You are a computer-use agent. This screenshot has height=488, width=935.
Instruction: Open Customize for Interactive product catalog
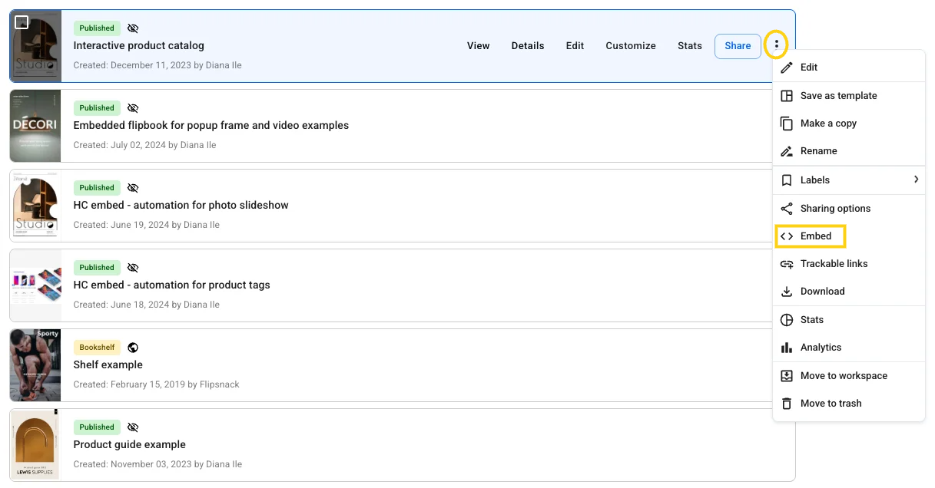pyautogui.click(x=630, y=46)
